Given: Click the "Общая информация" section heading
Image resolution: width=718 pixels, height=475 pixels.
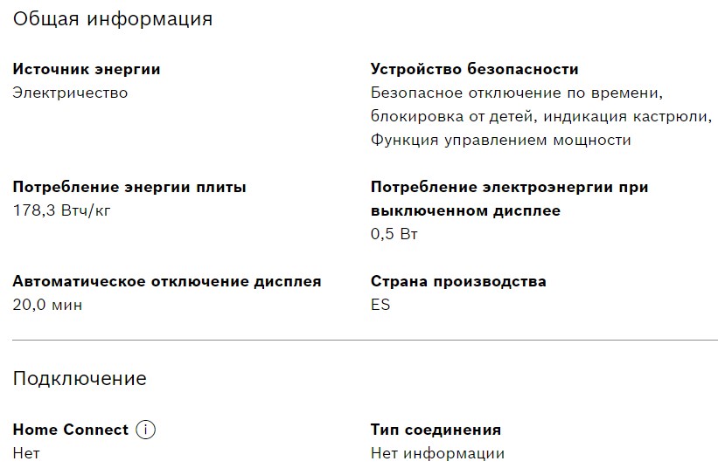Looking at the screenshot, I should pos(112,18).
